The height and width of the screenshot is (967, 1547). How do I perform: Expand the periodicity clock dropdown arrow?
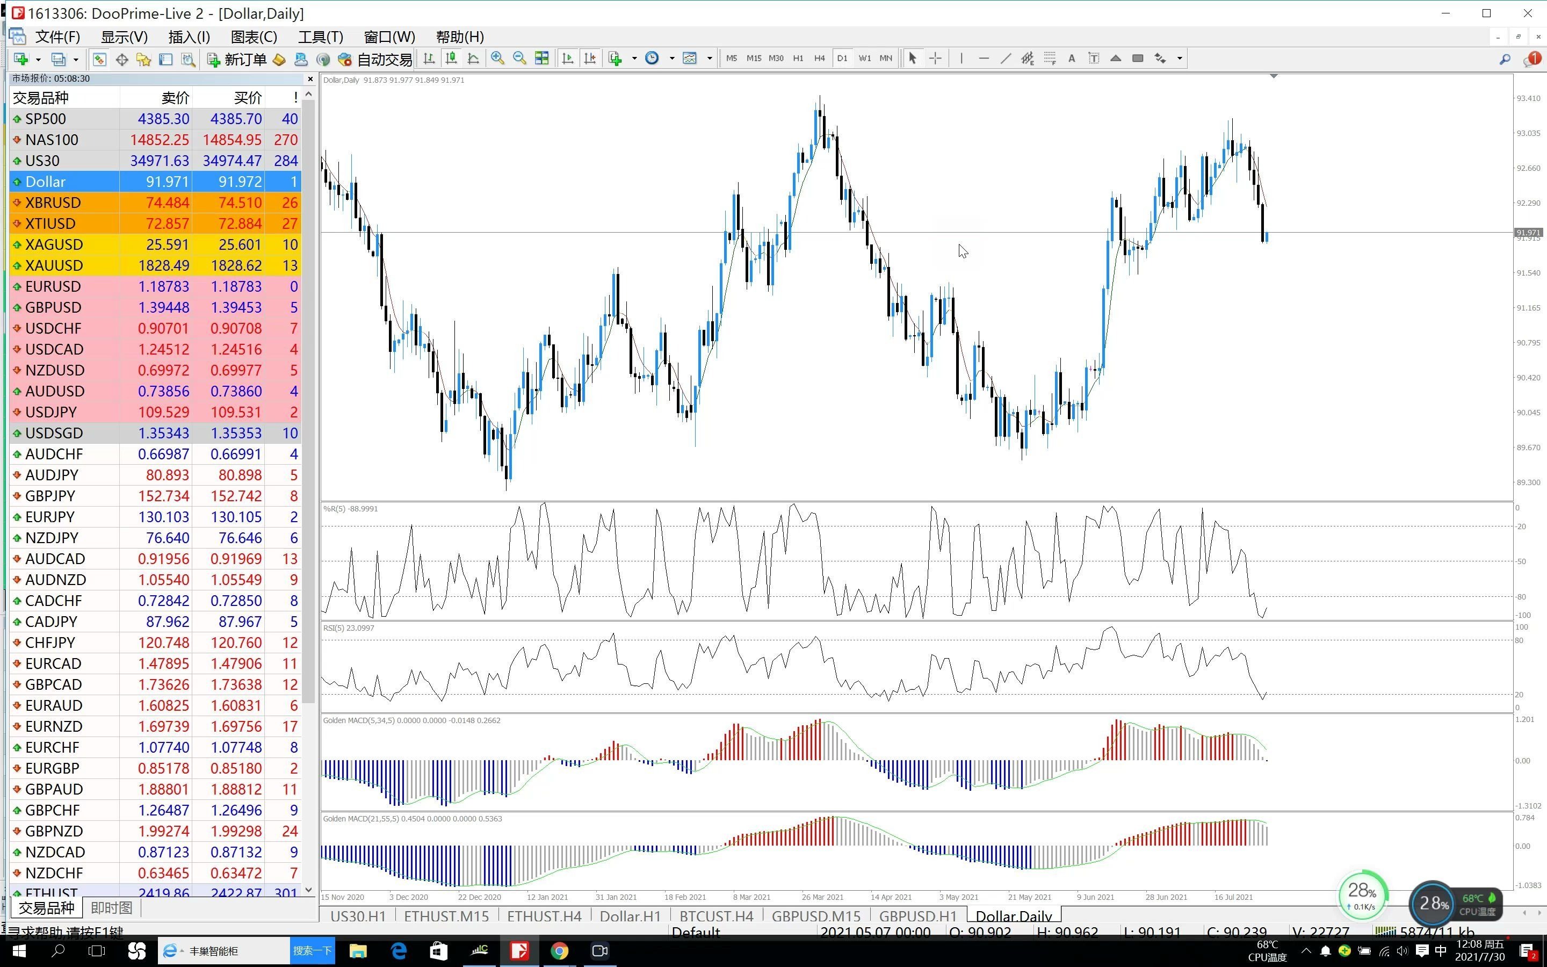pyautogui.click(x=672, y=58)
